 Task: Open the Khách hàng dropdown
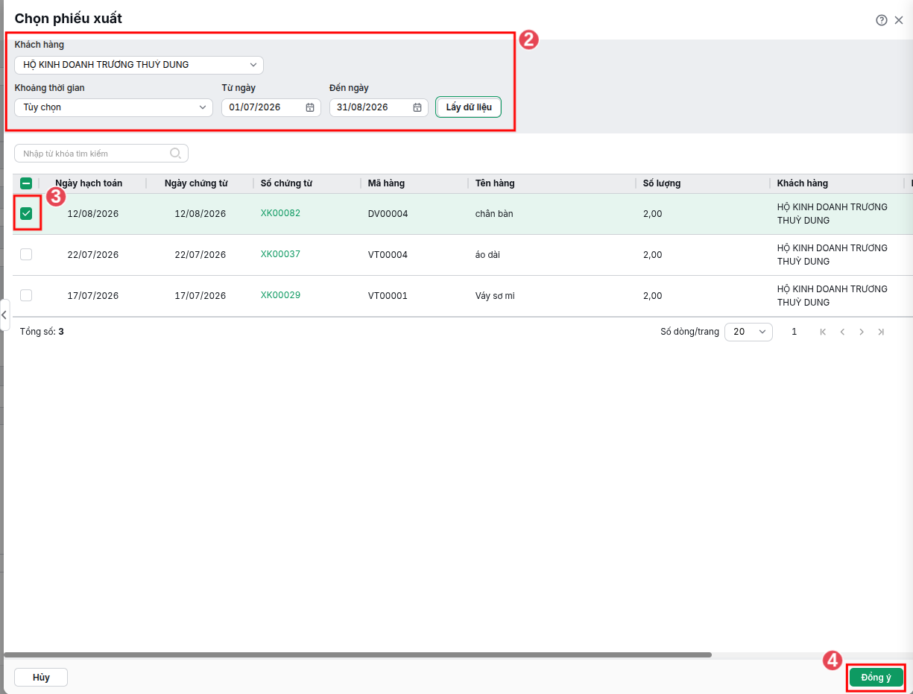[x=139, y=65]
